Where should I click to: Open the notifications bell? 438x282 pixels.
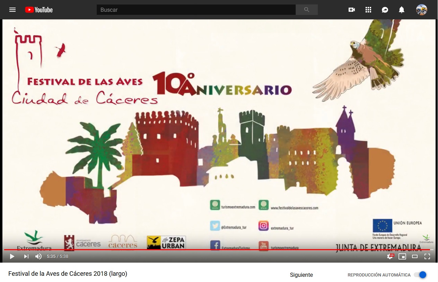pyautogui.click(x=402, y=10)
